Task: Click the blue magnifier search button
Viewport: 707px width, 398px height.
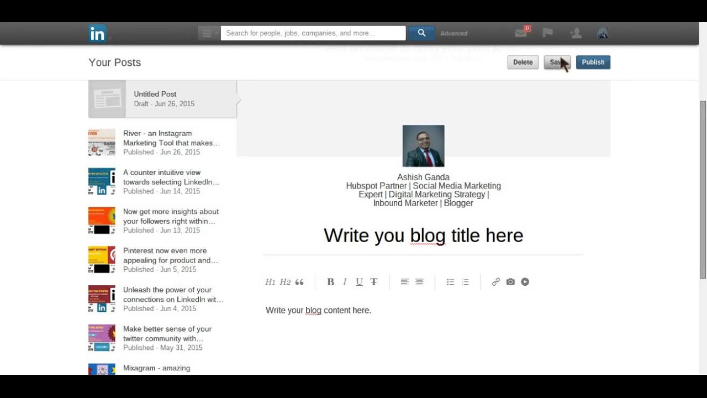Action: point(421,33)
